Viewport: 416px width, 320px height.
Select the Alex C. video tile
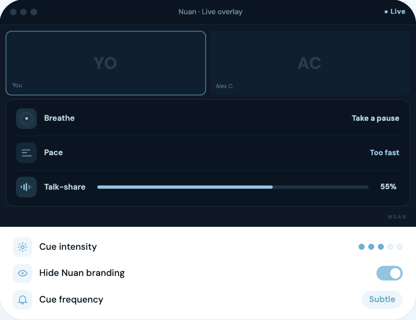[x=309, y=63]
